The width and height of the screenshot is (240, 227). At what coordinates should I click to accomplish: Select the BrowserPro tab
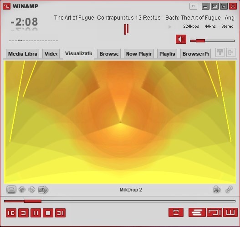[195, 54]
